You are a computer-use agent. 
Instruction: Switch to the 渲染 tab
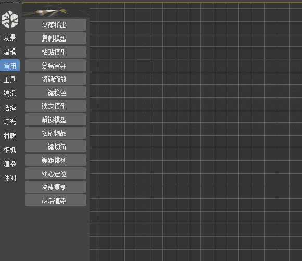[9, 164]
